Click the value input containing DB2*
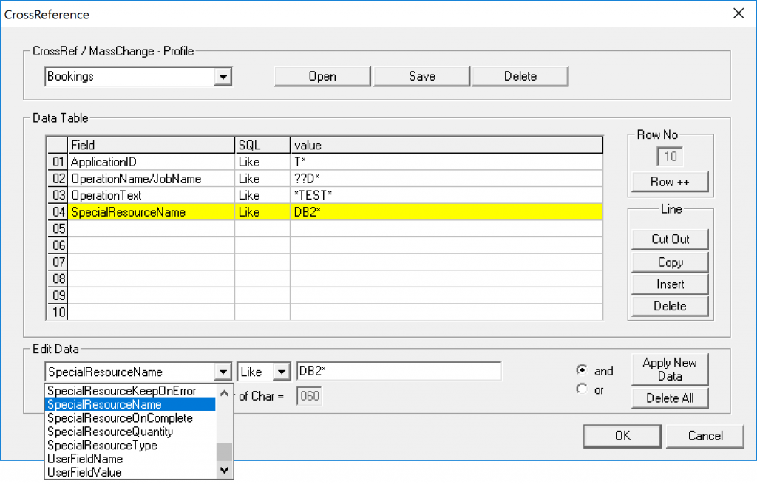757x484 pixels. coord(399,371)
